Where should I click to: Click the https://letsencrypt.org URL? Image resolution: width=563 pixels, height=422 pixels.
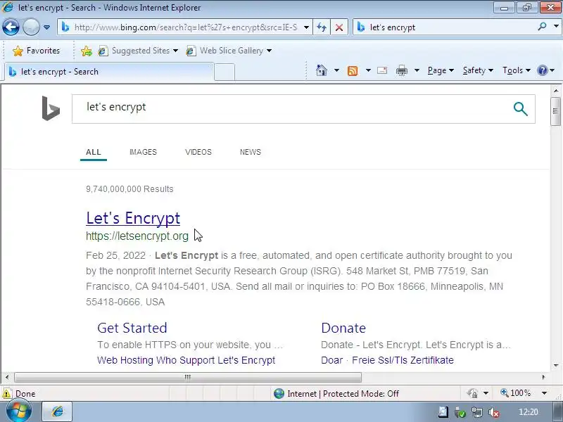[137, 236]
